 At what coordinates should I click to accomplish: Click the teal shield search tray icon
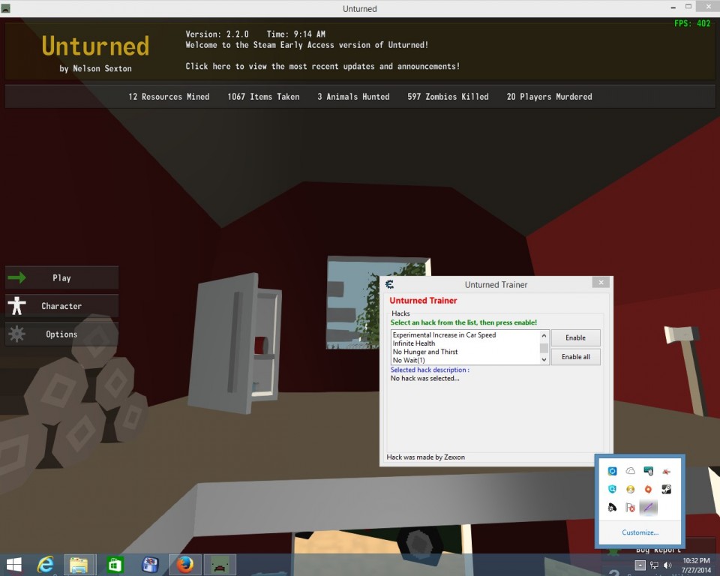pyautogui.click(x=612, y=489)
